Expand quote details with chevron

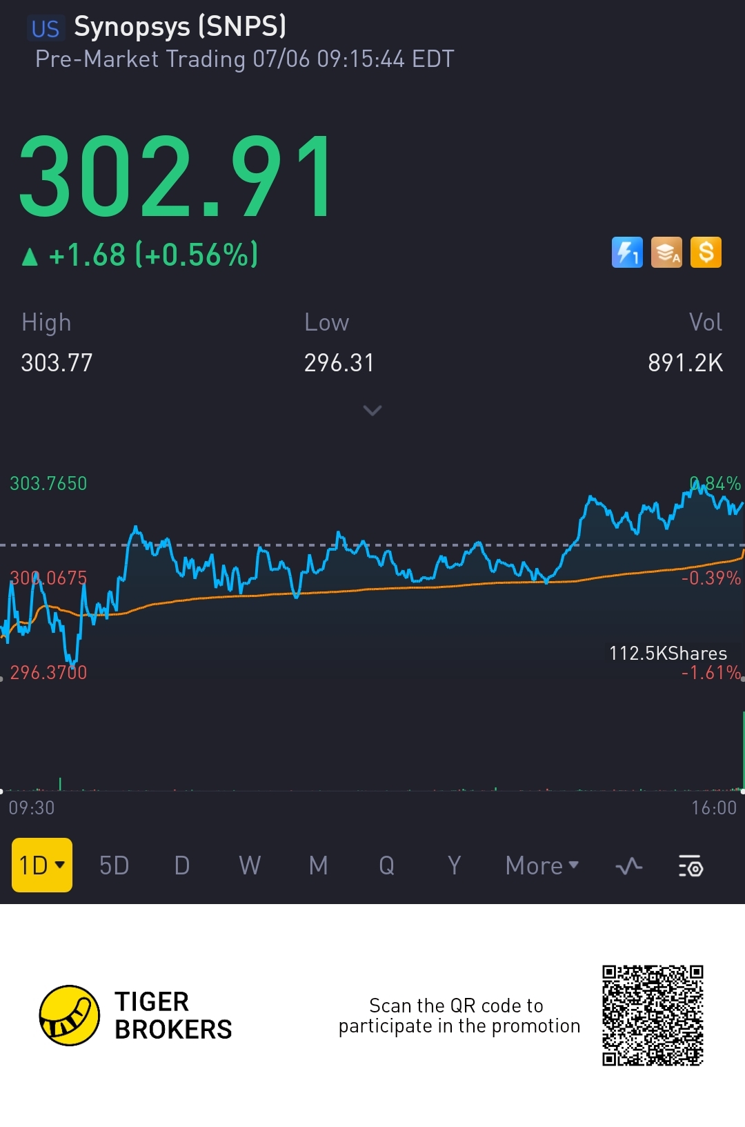(x=372, y=411)
